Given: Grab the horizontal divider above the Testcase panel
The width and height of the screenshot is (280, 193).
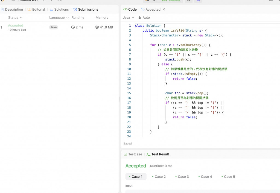Looking at the screenshot, I should pyautogui.click(x=234, y=149).
